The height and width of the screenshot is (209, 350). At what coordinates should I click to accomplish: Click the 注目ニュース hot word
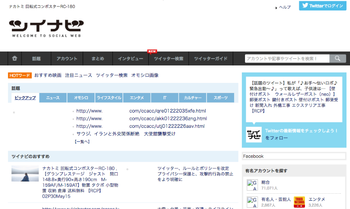click(x=79, y=75)
